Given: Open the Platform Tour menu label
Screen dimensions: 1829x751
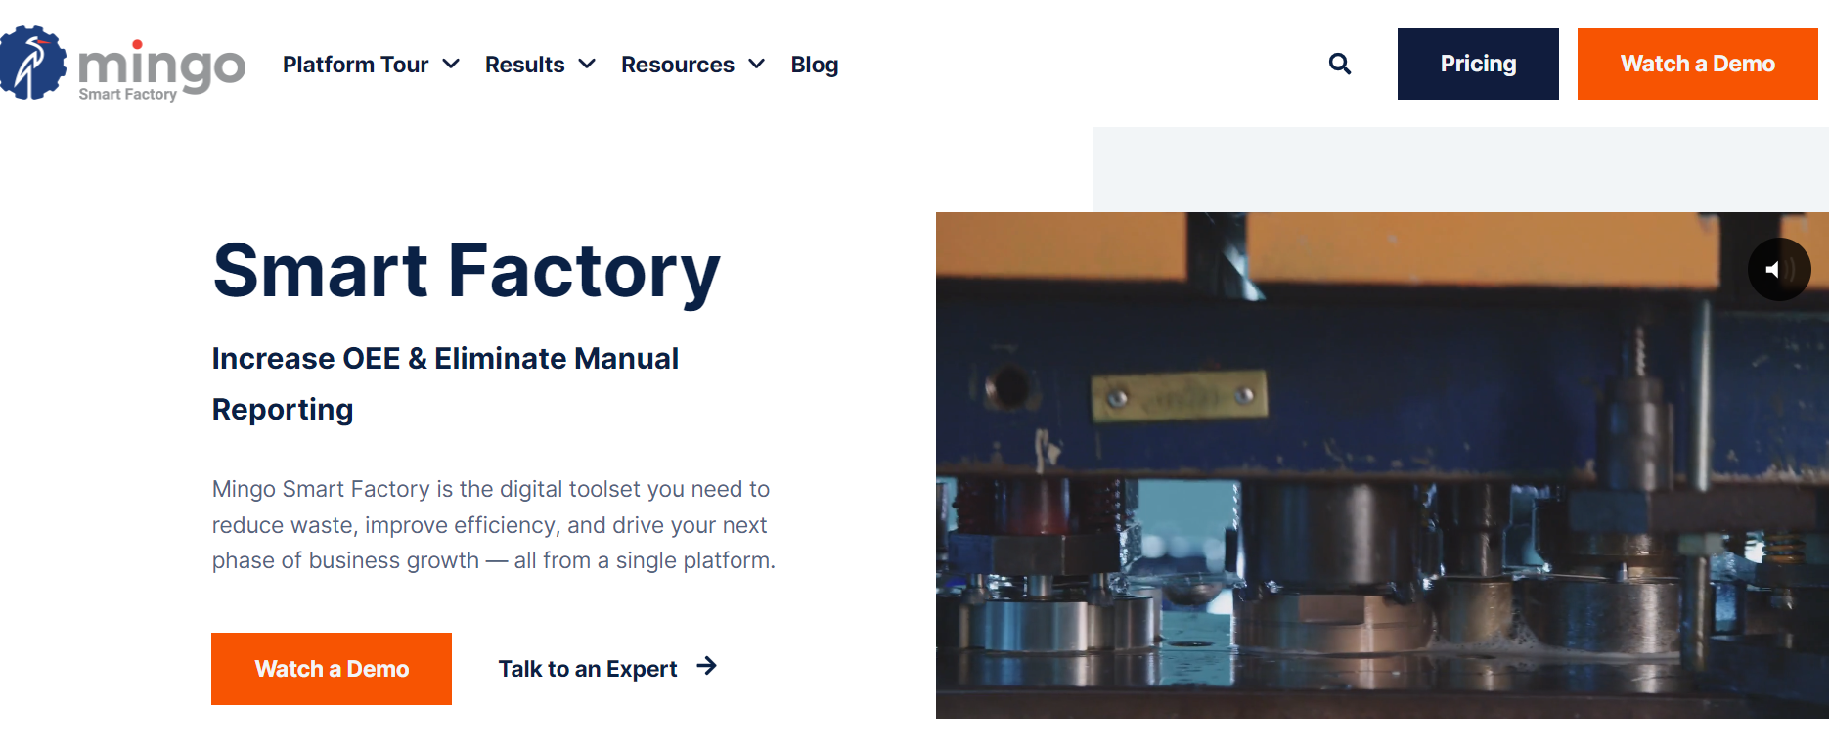Looking at the screenshot, I should click(x=355, y=65).
